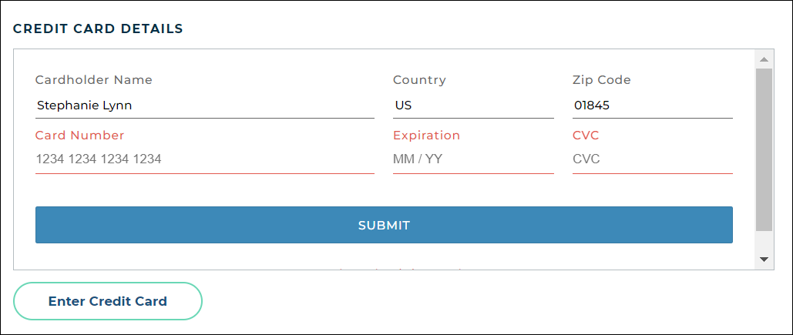Image resolution: width=793 pixels, height=335 pixels.
Task: Click scrollbar track below the thumb
Action: (764, 242)
